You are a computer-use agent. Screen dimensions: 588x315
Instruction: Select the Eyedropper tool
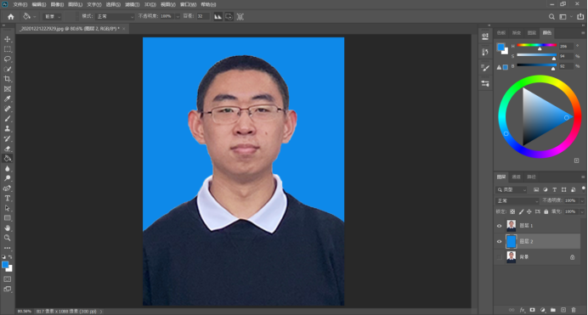[x=7, y=98]
